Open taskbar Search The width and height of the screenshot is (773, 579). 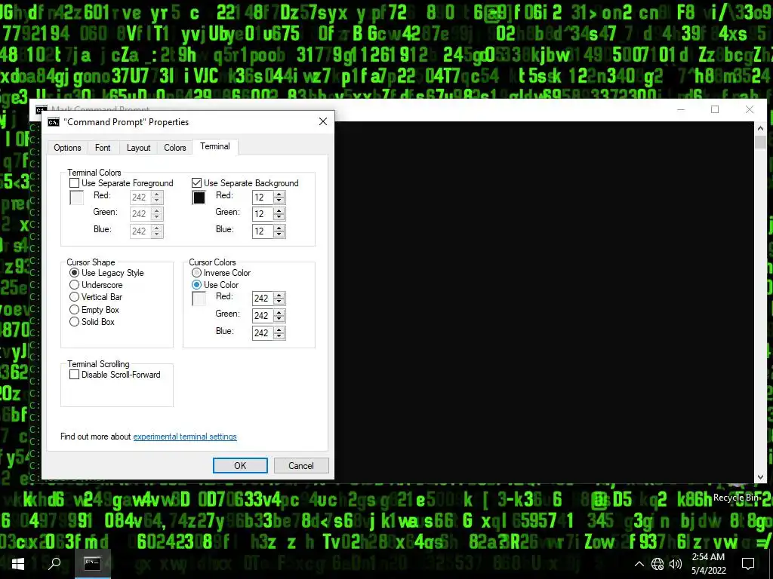click(54, 564)
